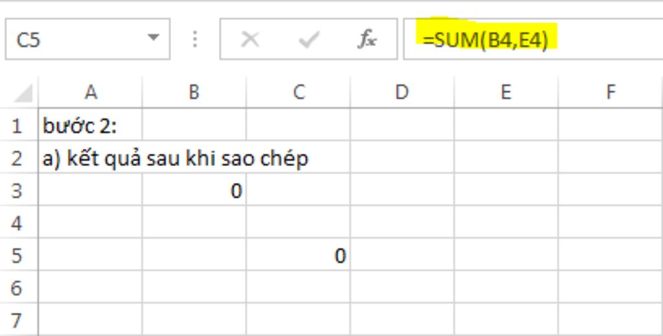This screenshot has width=663, height=336.
Task: Click cell A1 containing 'bước 2:'
Action: pos(91,125)
